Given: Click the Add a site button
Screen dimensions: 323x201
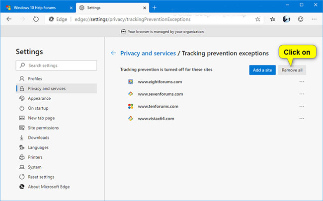Looking at the screenshot, I should pos(262,70).
